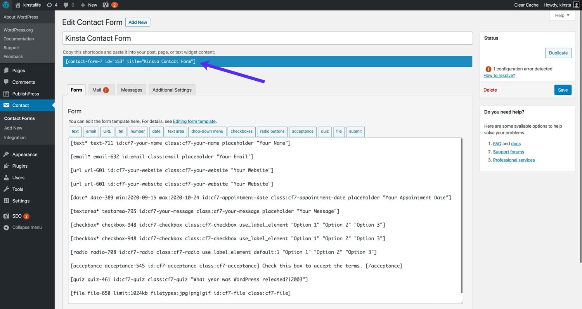The image size is (582, 309).
Task: Open comments via the speech bubble icon
Action: click(66, 5)
